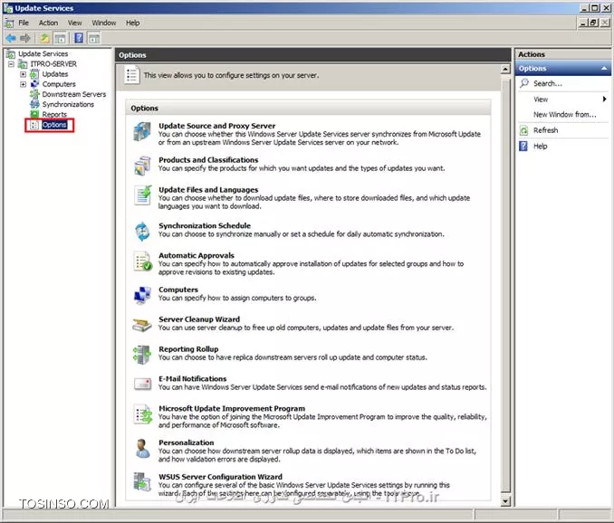Click Automatic Approvals icon
This screenshot has height=523, width=614.
[x=142, y=261]
